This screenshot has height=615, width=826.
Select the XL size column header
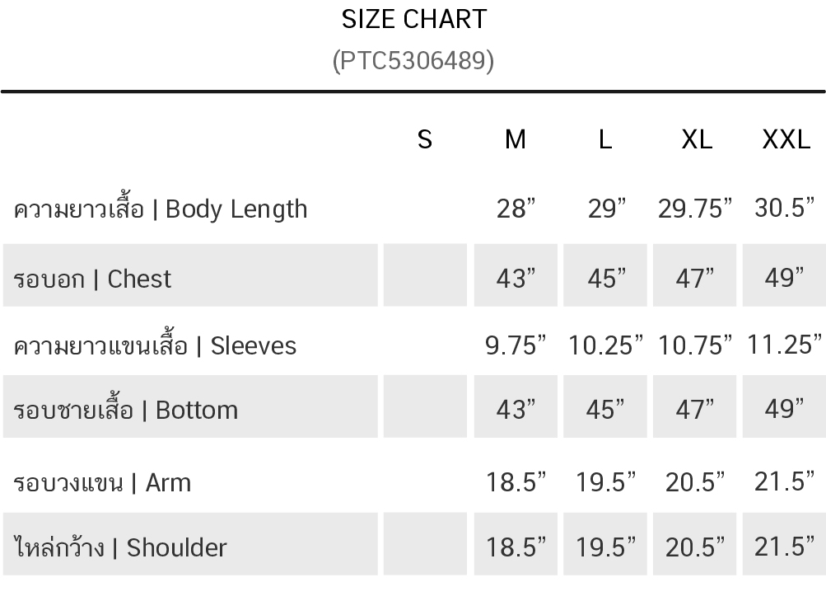point(697,140)
